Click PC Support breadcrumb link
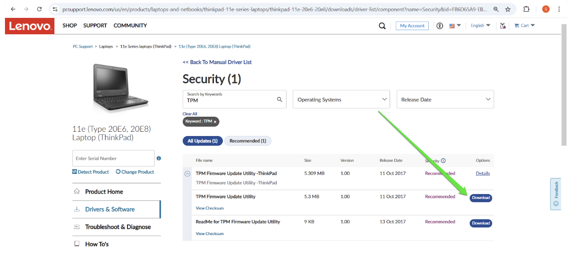Image resolution: width=573 pixels, height=258 pixels. [x=83, y=46]
